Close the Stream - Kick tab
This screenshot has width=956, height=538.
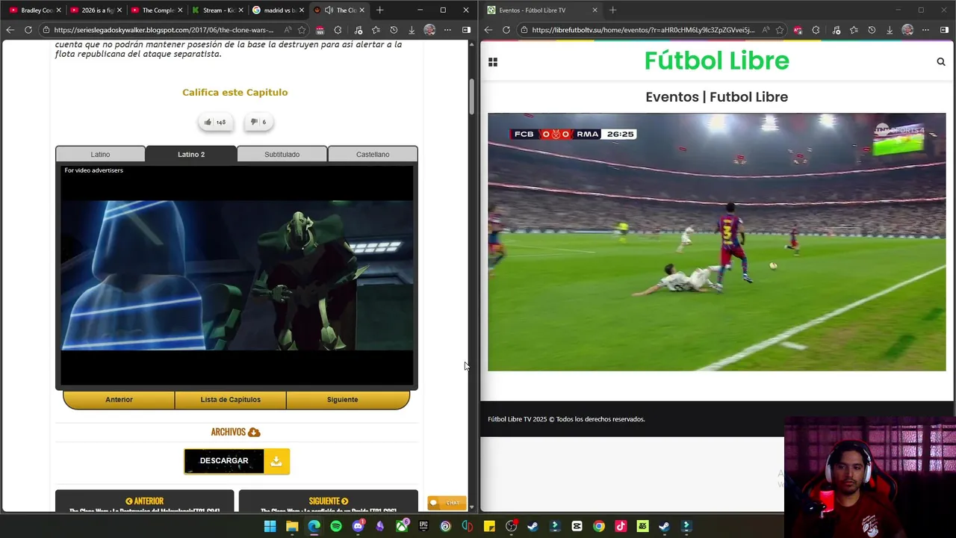(x=240, y=10)
